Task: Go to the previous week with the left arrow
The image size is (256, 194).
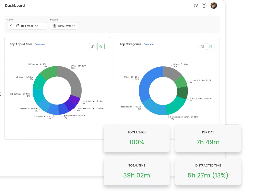Action: (x=11, y=26)
